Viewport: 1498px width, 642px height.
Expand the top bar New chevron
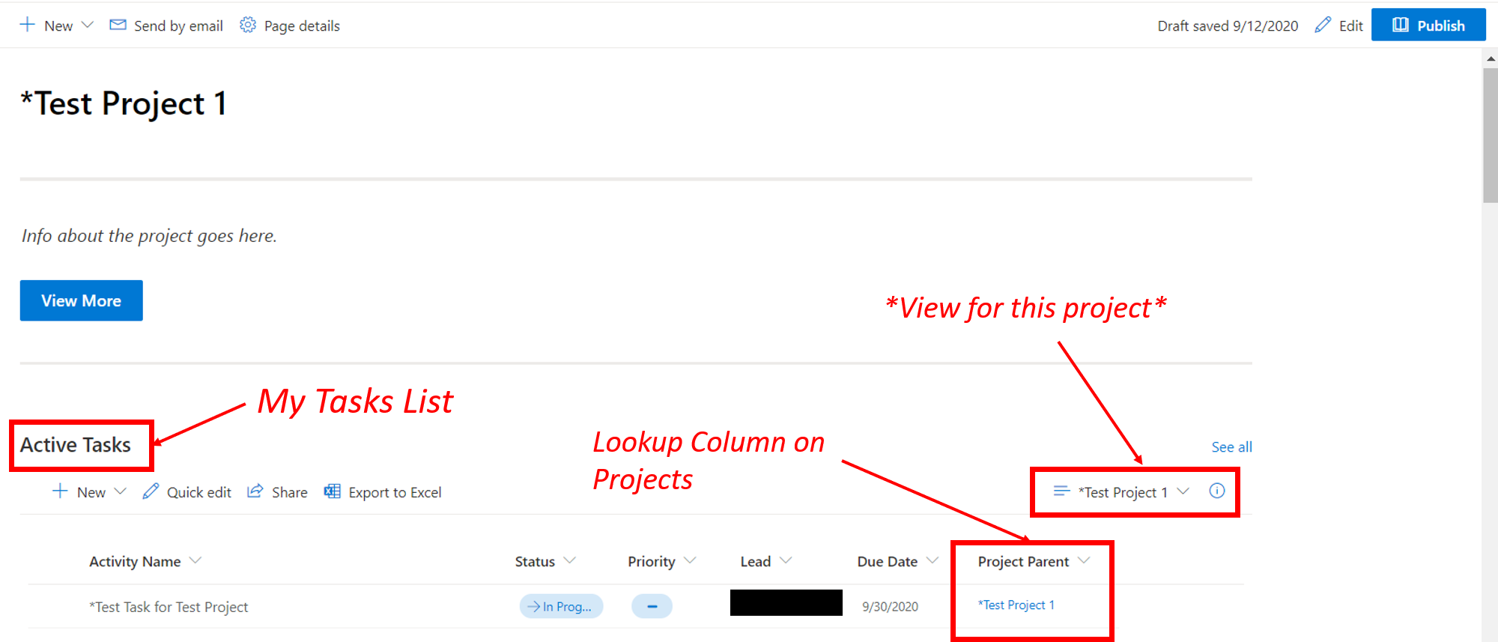[87, 25]
